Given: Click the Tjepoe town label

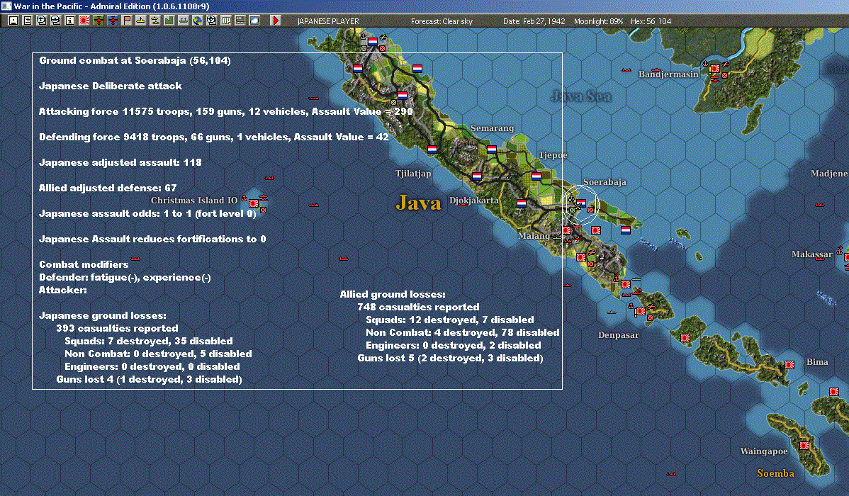Looking at the screenshot, I should tap(553, 155).
